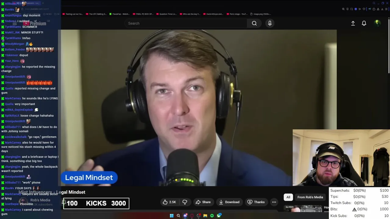Viewport: 390px width, 219px height.
Task: Open the browser account profile icon
Action: click(x=378, y=9)
